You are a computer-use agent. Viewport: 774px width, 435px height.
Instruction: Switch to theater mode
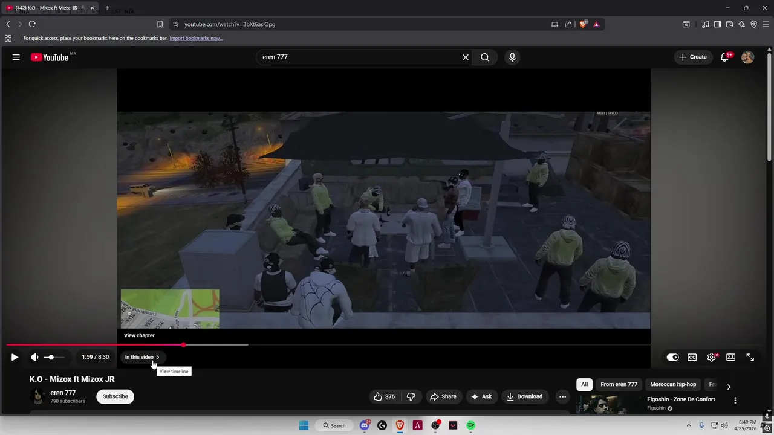tap(731, 357)
